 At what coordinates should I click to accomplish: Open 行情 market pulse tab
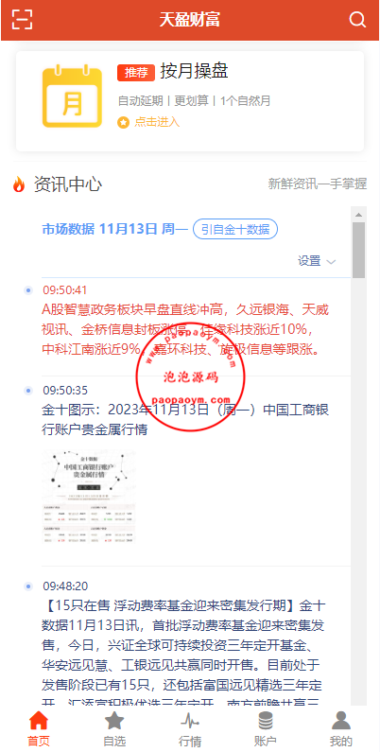190,729
